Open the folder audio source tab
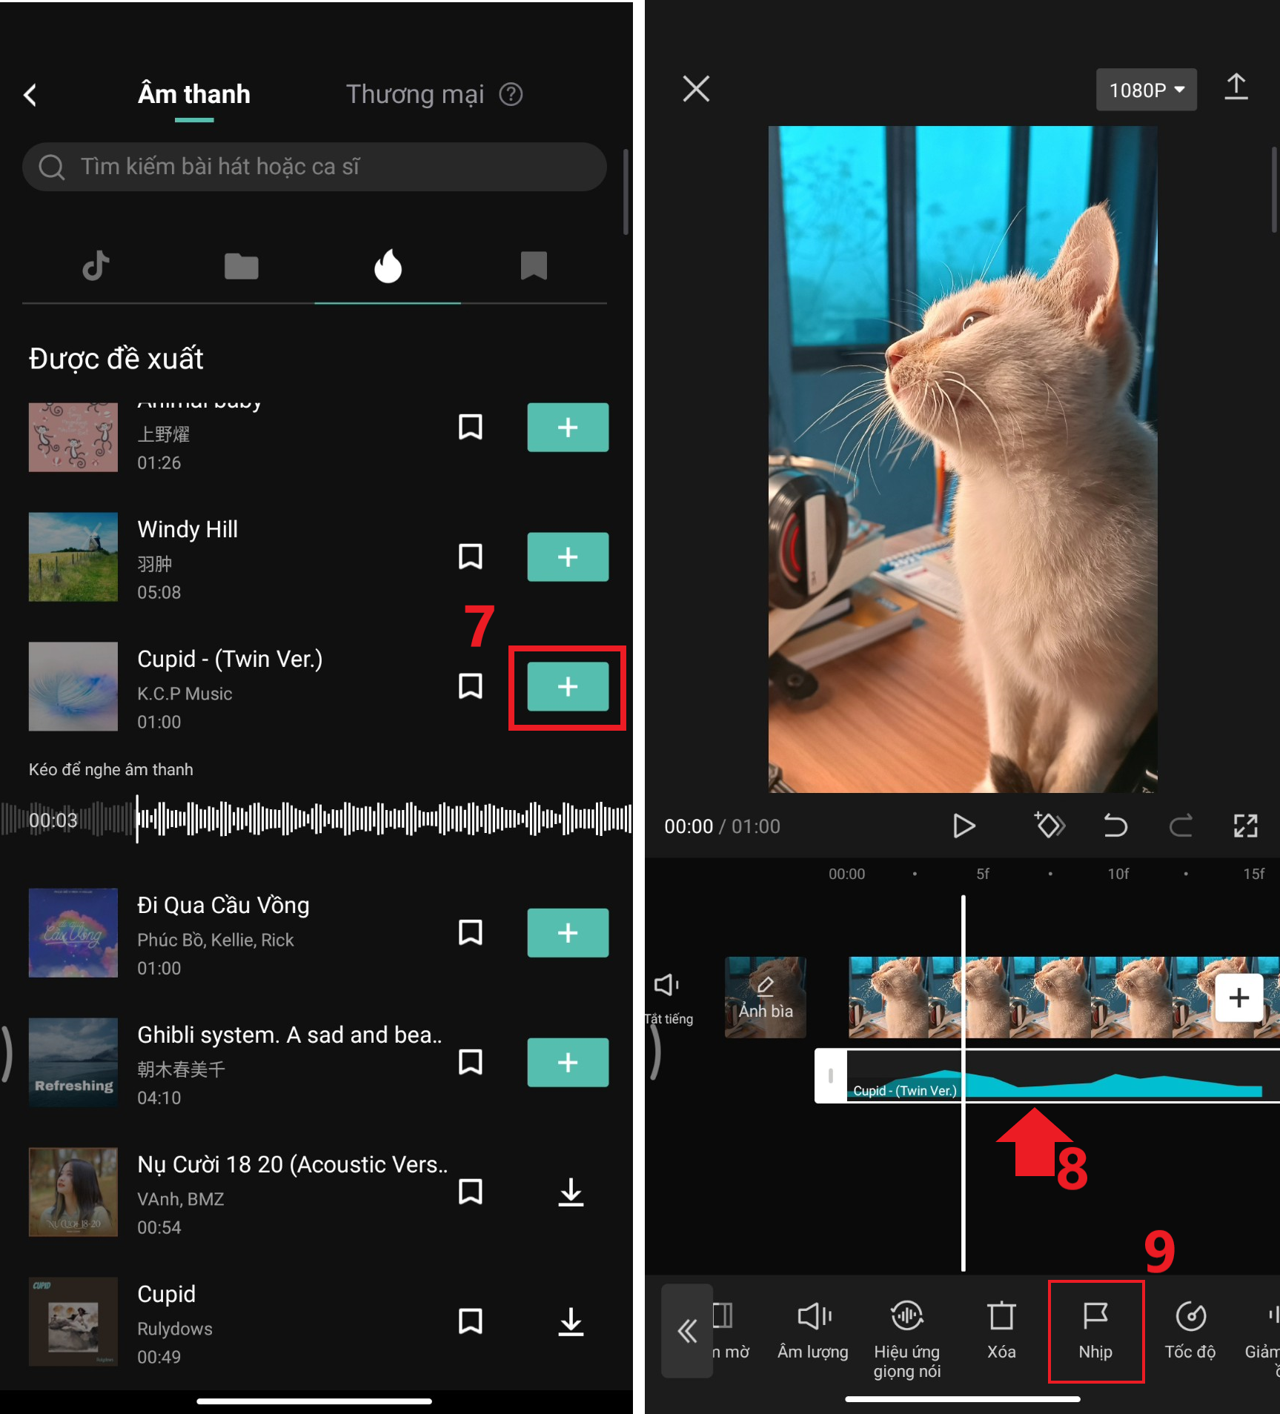 click(x=241, y=266)
